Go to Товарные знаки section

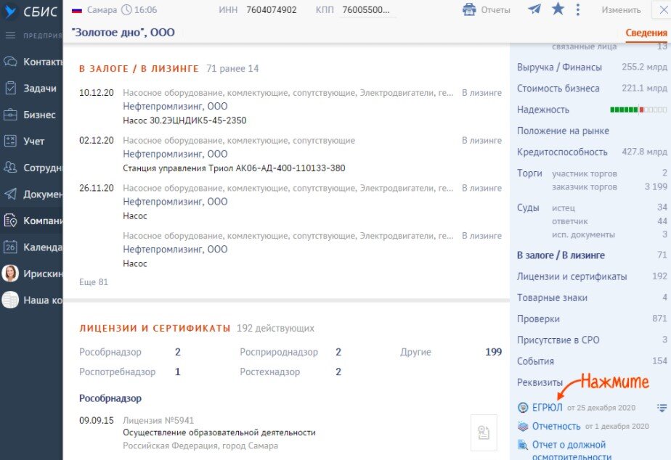pos(552,297)
